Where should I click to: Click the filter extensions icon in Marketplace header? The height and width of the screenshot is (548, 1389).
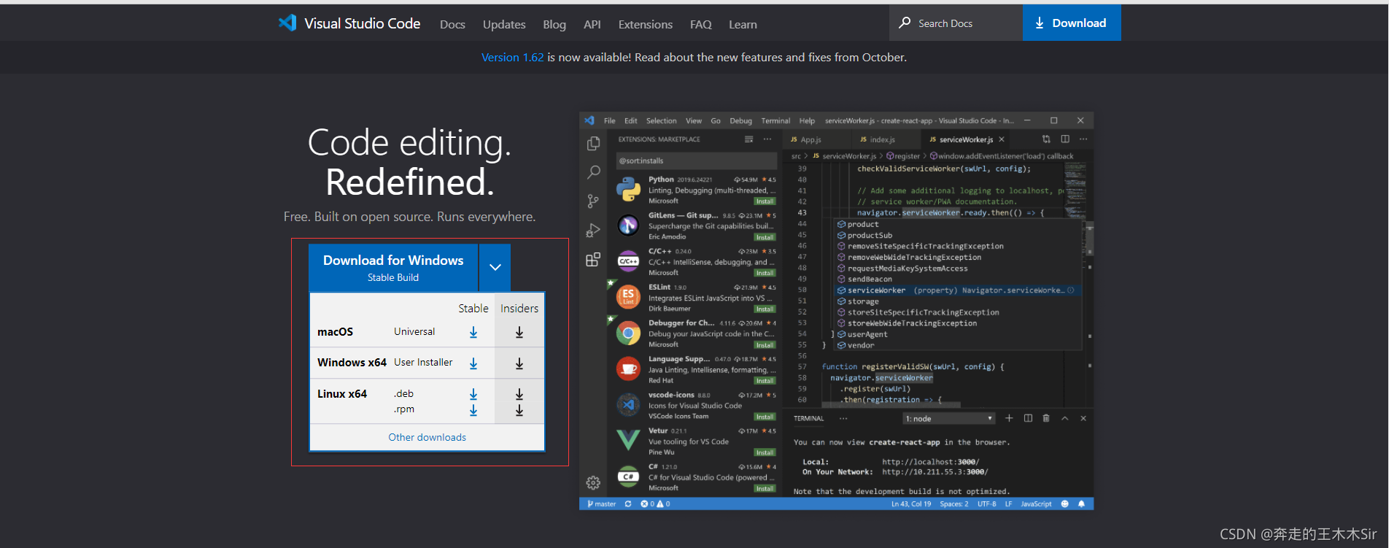point(748,139)
